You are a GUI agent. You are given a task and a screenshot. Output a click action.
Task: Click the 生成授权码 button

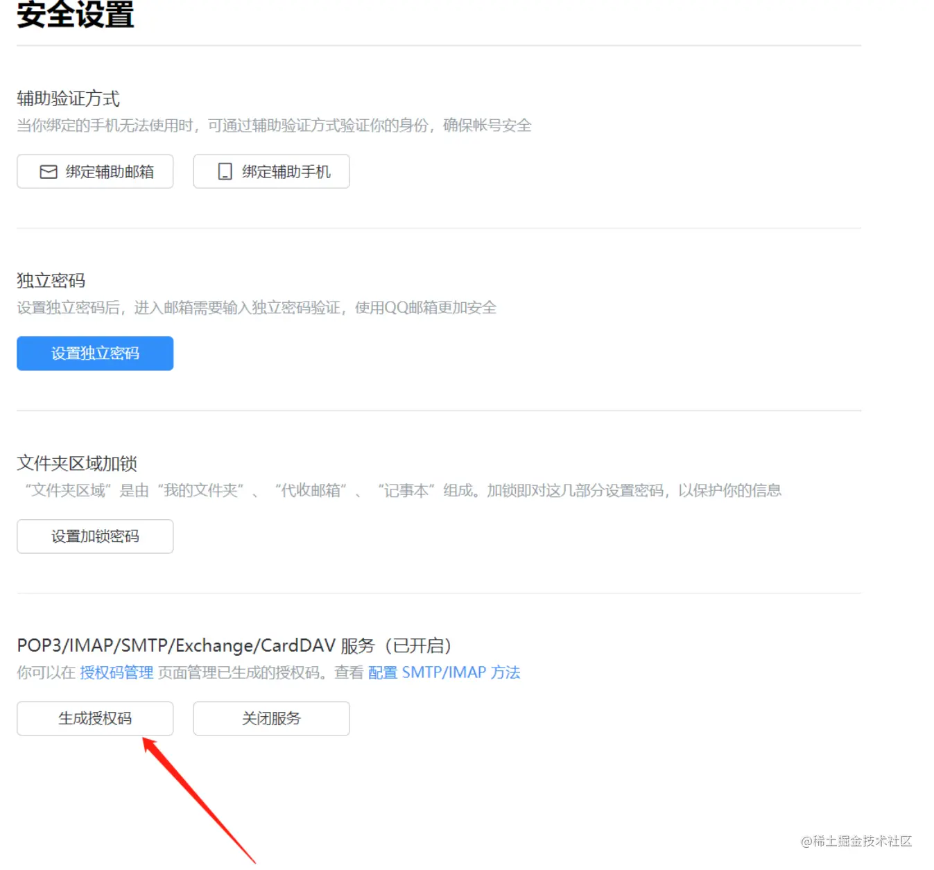(95, 719)
